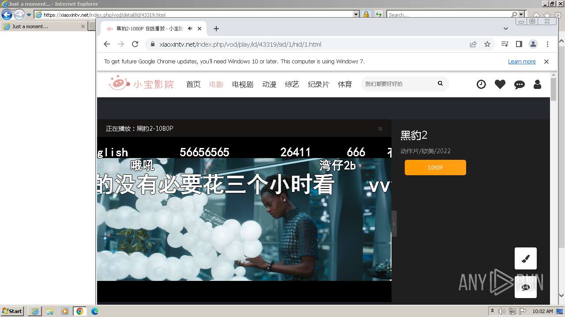Viewport: 565px width, 317px height.
Task: Open the 纪录片 category
Action: pyautogui.click(x=319, y=84)
